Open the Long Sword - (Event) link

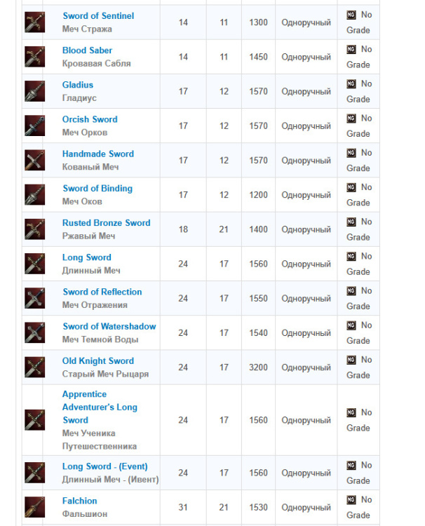tap(104, 466)
